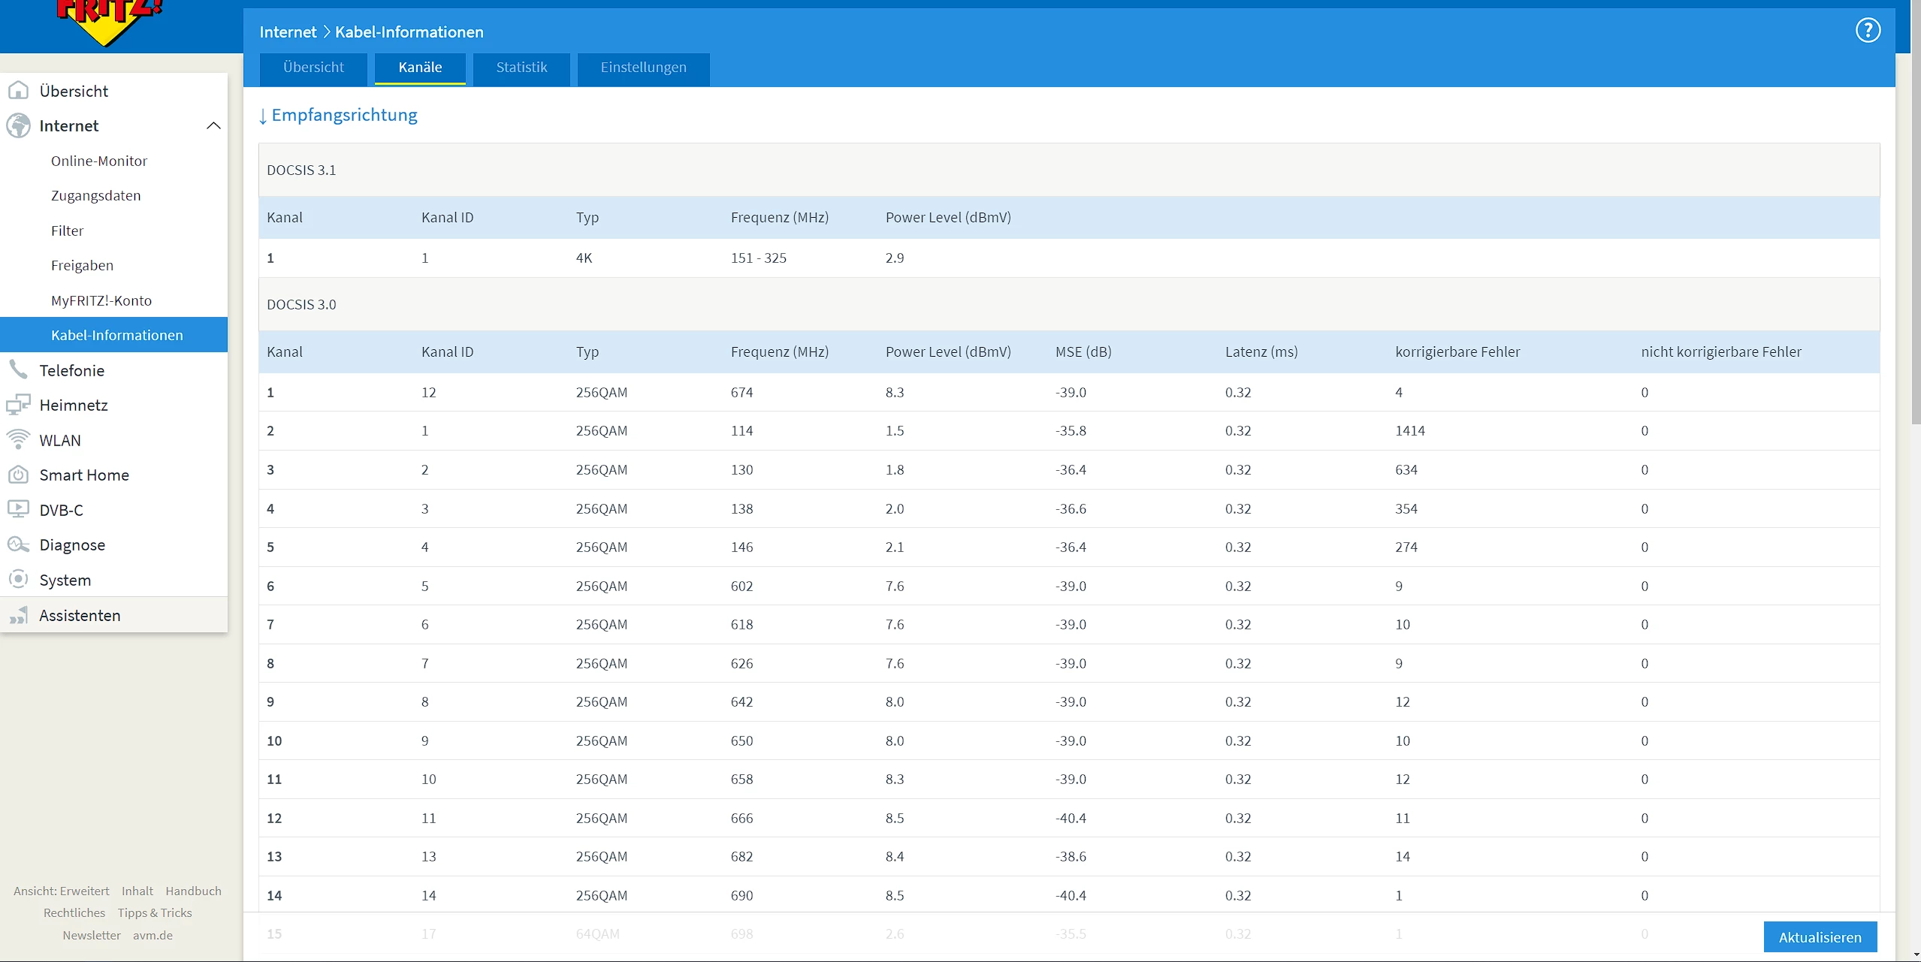Click the DVB-C television icon
The width and height of the screenshot is (1921, 962).
tap(18, 509)
